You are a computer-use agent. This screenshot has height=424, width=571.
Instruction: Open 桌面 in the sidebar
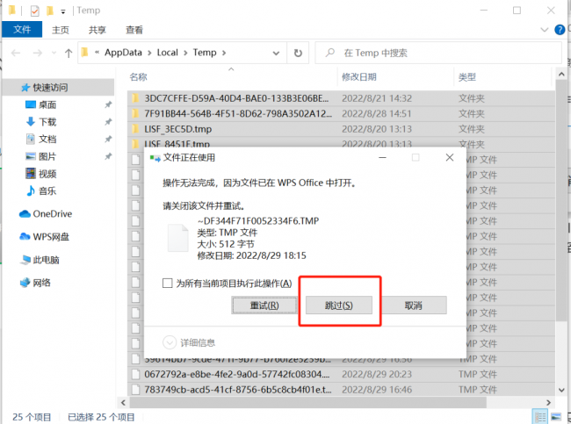[47, 104]
